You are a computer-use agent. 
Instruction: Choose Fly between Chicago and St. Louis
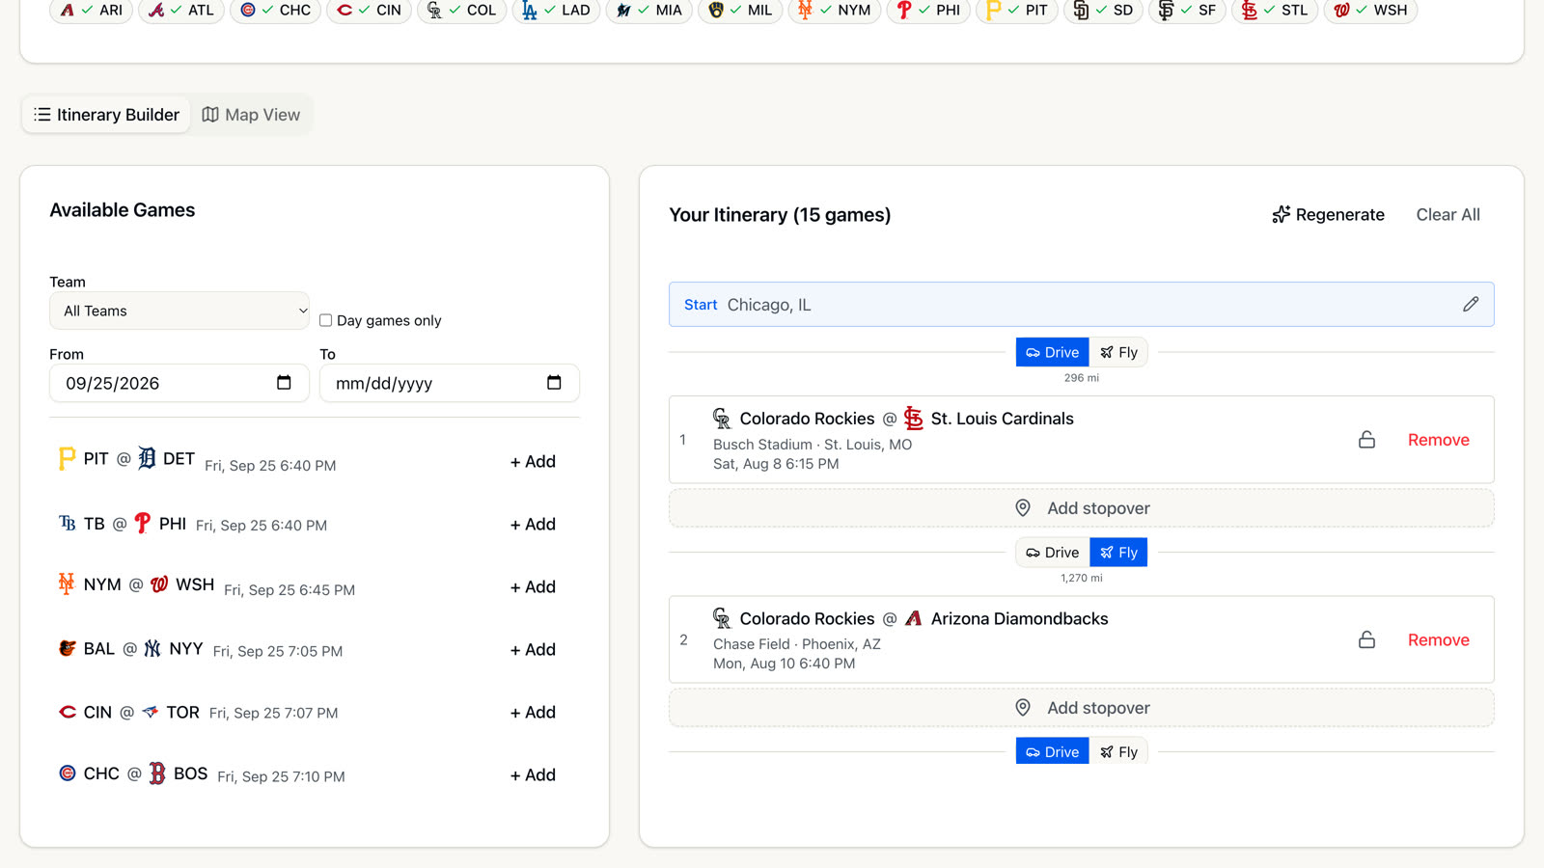pos(1118,352)
